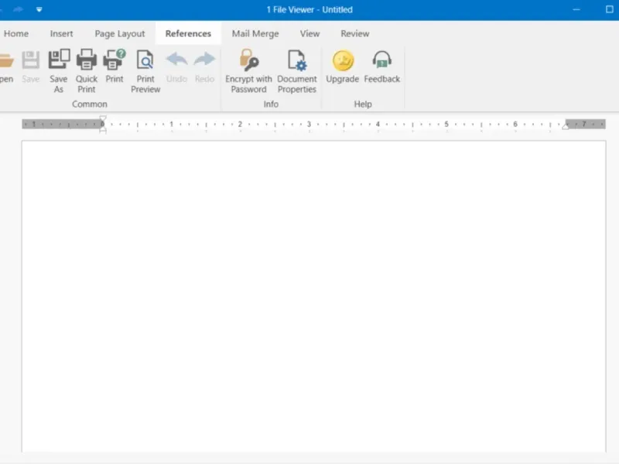Screen dimensions: 619x464
Task: Click inside the blank document page
Action: tap(314, 296)
